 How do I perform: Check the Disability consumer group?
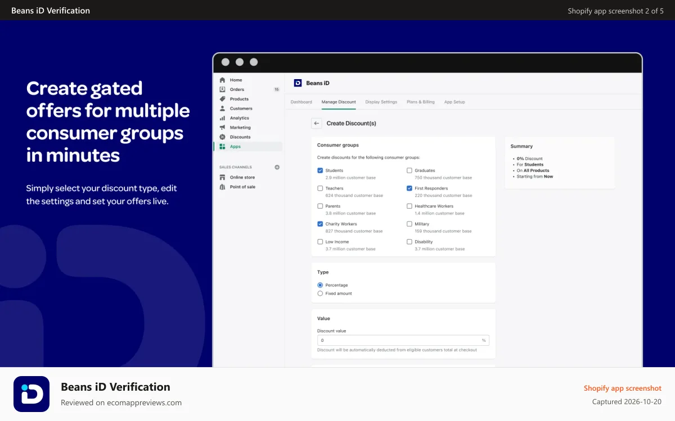tap(409, 242)
